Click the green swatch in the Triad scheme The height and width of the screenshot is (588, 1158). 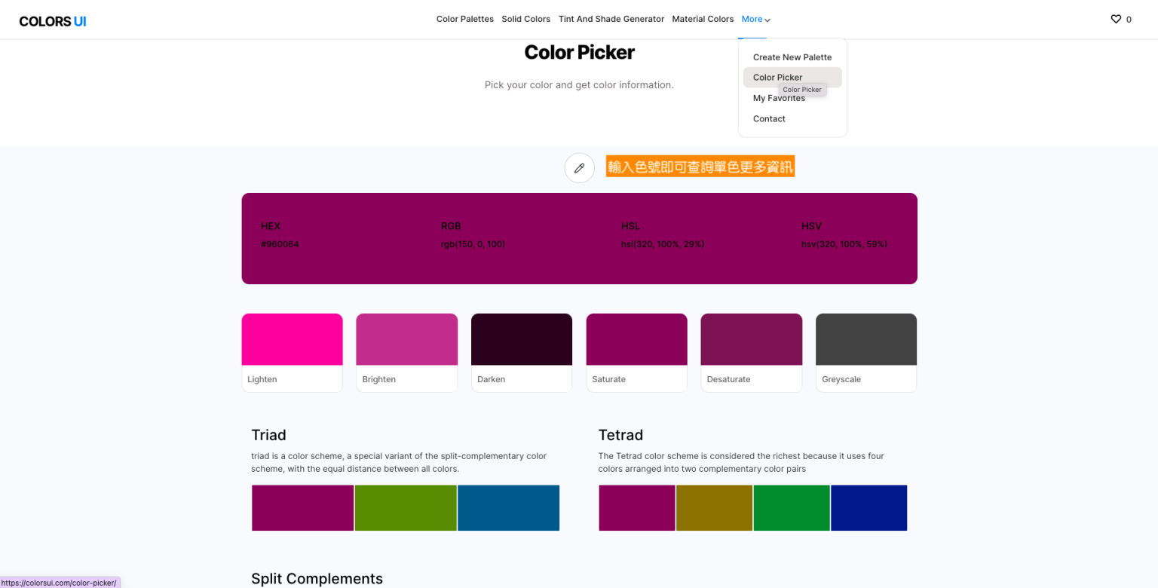pyautogui.click(x=405, y=507)
